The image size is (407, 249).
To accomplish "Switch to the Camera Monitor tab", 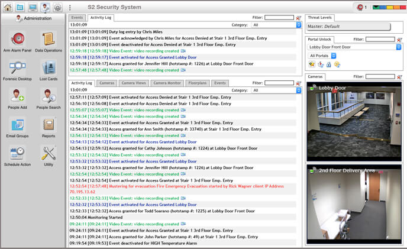I will pos(167,83).
